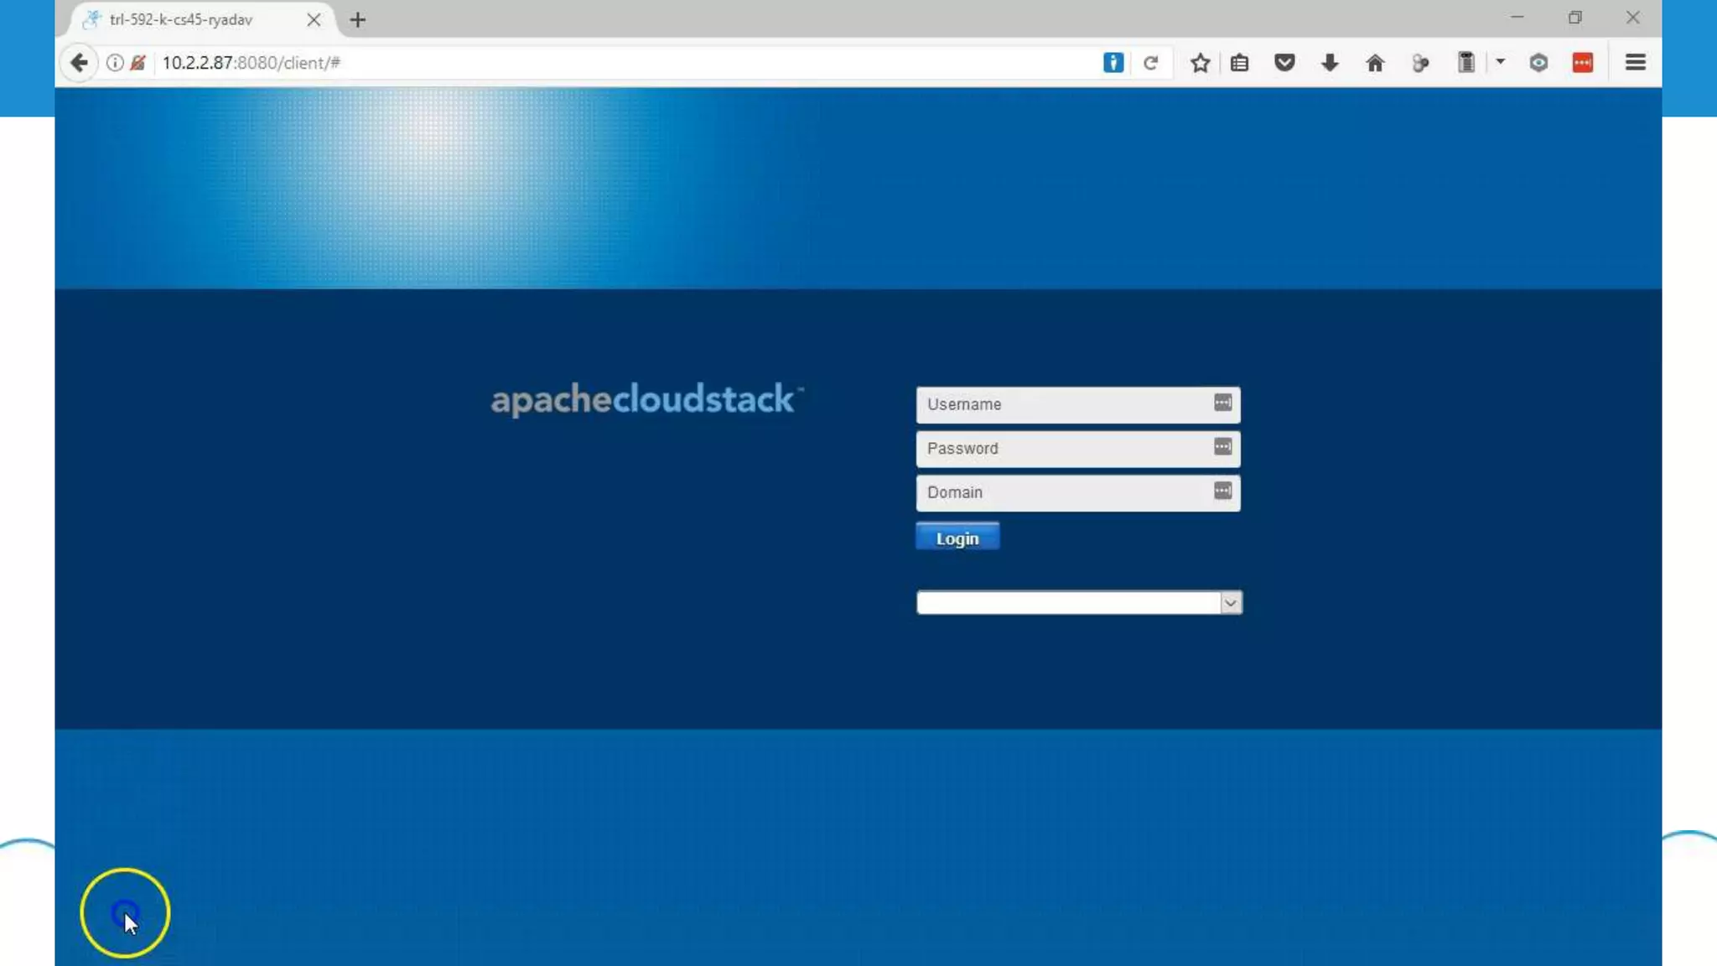Go to home page icon
1717x966 pixels.
(x=1375, y=63)
